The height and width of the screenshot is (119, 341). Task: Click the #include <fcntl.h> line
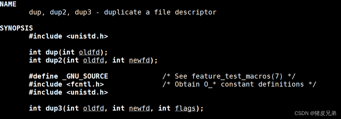[66, 84]
